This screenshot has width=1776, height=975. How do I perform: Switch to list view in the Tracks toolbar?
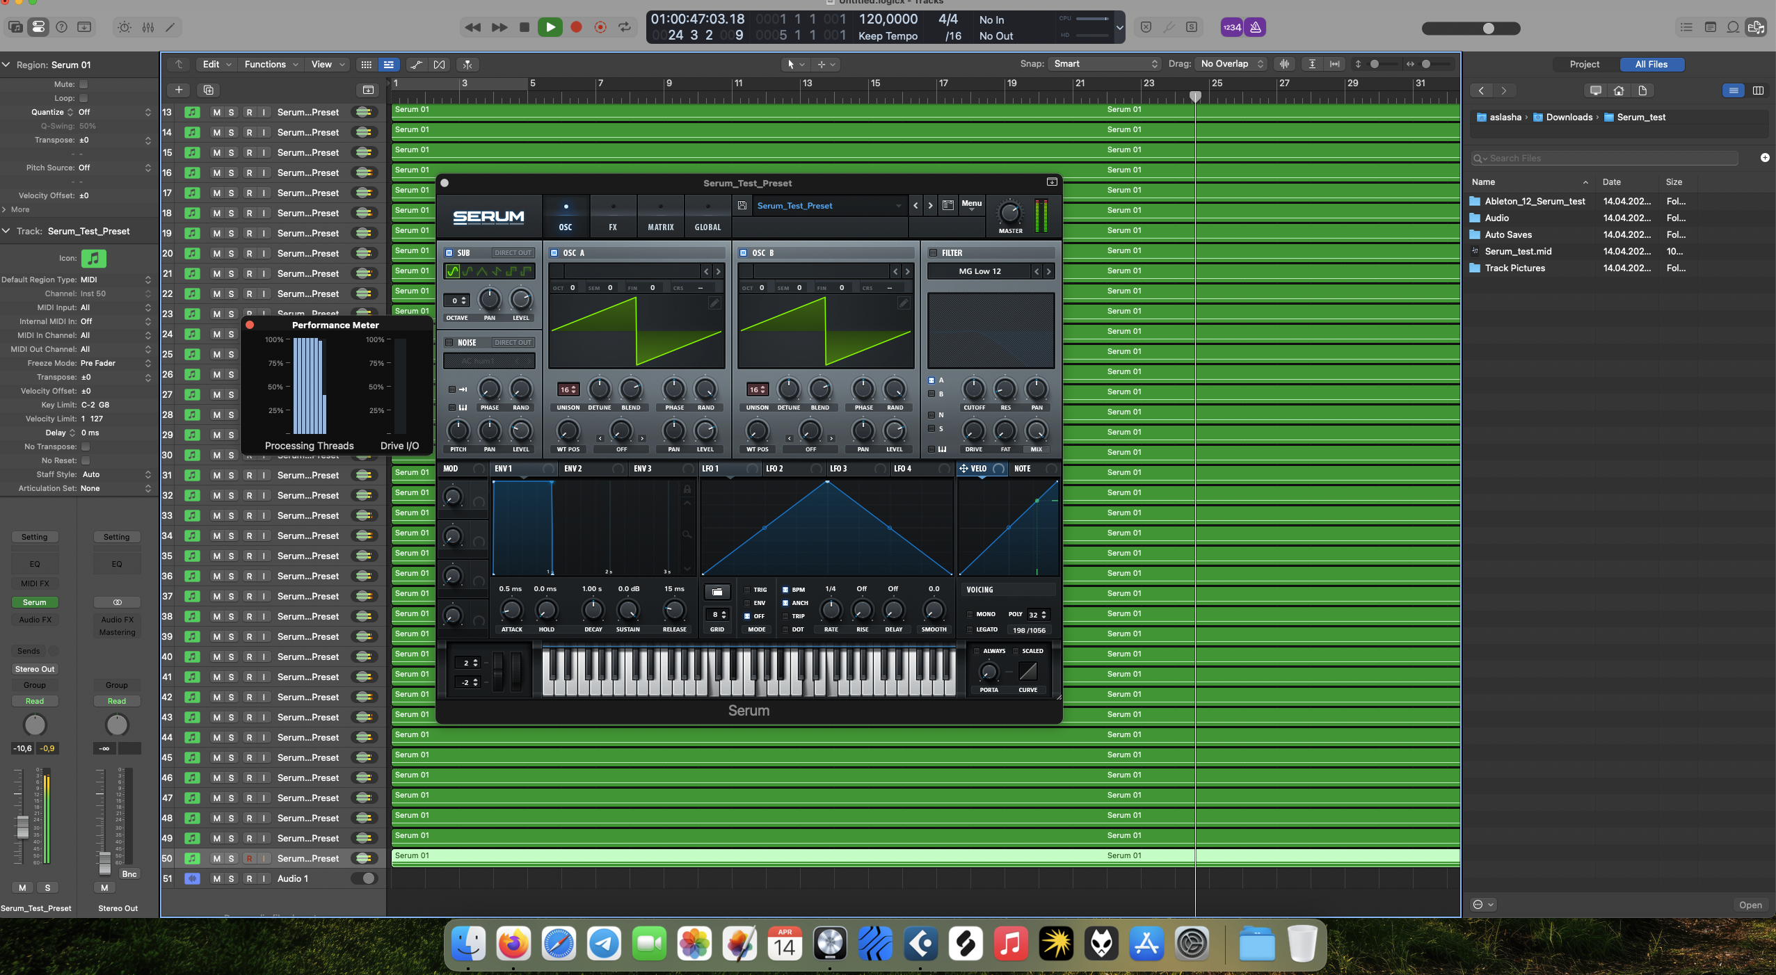point(388,64)
